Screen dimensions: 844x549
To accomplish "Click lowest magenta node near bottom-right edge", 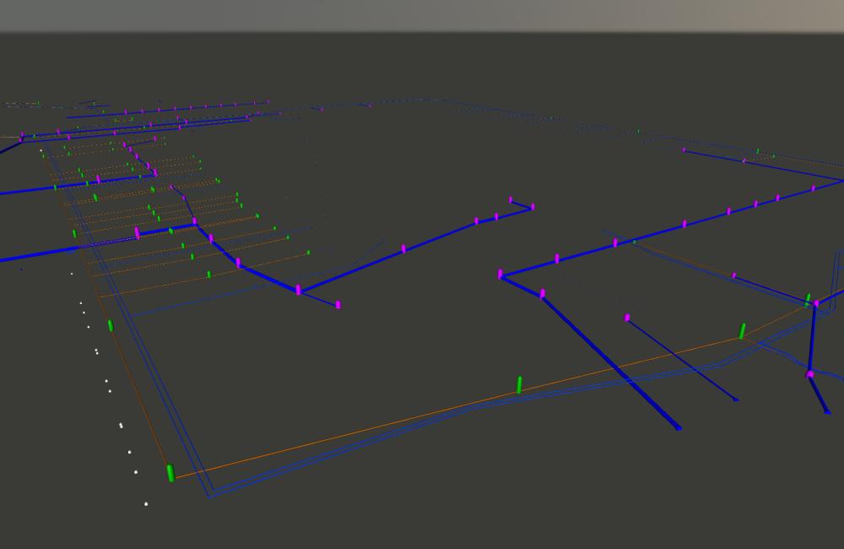I will coord(810,374).
